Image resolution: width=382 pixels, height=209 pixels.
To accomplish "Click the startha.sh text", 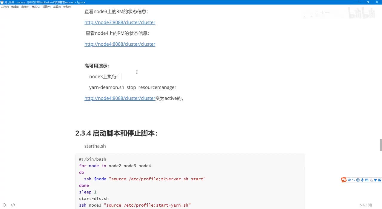I will (95, 146).
